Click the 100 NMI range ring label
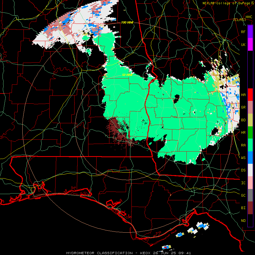 coord(127,22)
